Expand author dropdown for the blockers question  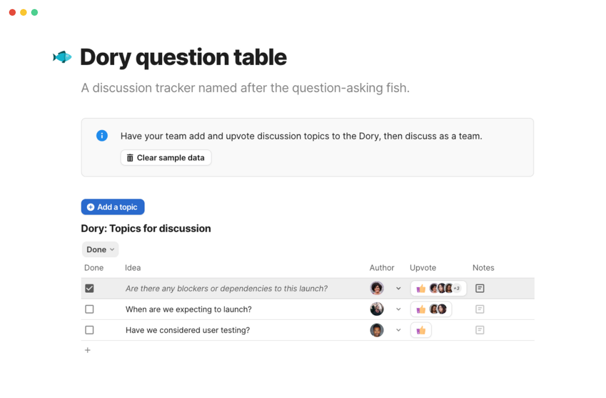coord(398,289)
